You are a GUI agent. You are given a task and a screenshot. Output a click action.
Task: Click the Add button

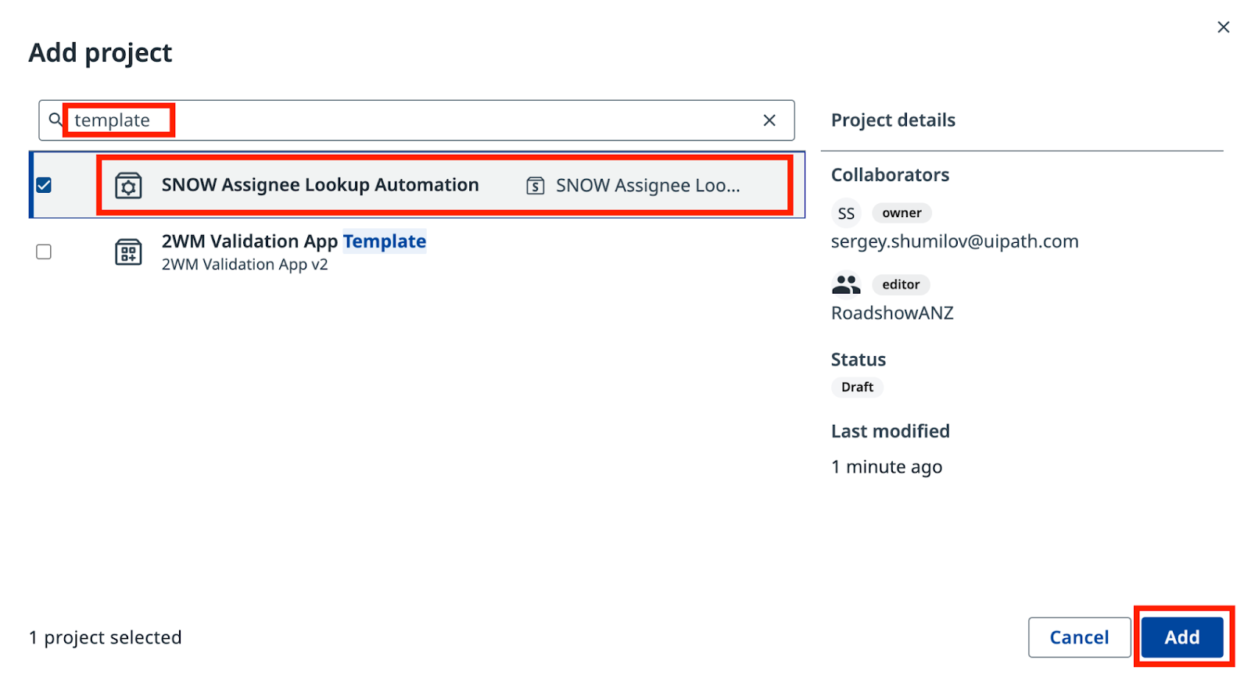(x=1181, y=637)
